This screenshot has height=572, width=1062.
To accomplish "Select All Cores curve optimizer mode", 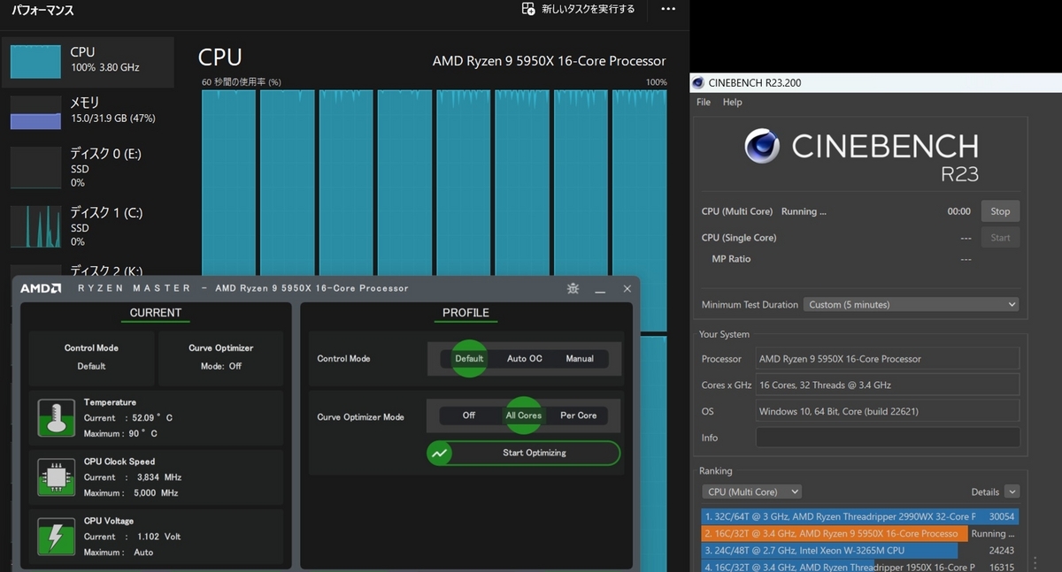I will click(x=523, y=415).
